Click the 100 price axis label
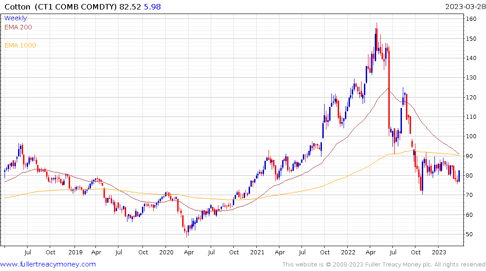The height and width of the screenshot is (271, 486). [x=471, y=136]
